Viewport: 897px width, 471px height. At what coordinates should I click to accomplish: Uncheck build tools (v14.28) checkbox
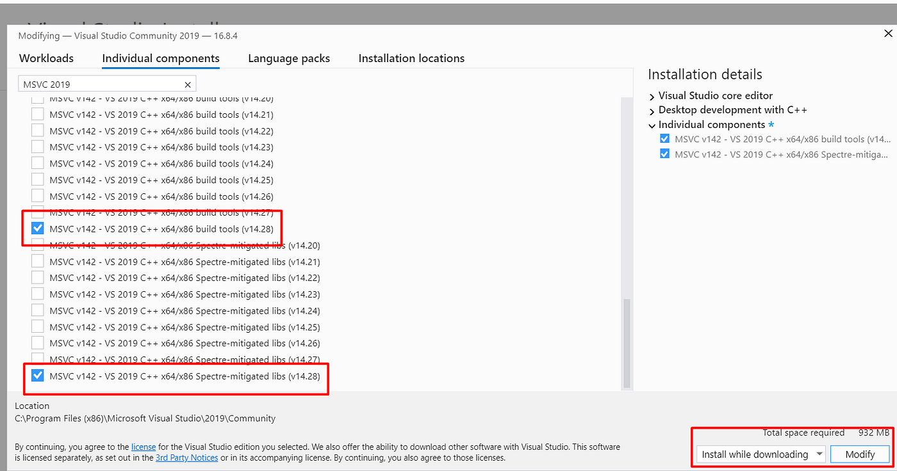pos(38,228)
